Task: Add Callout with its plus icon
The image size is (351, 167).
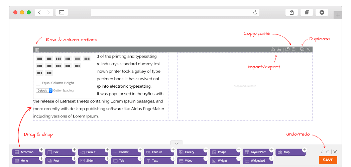Action: click(x=107, y=150)
